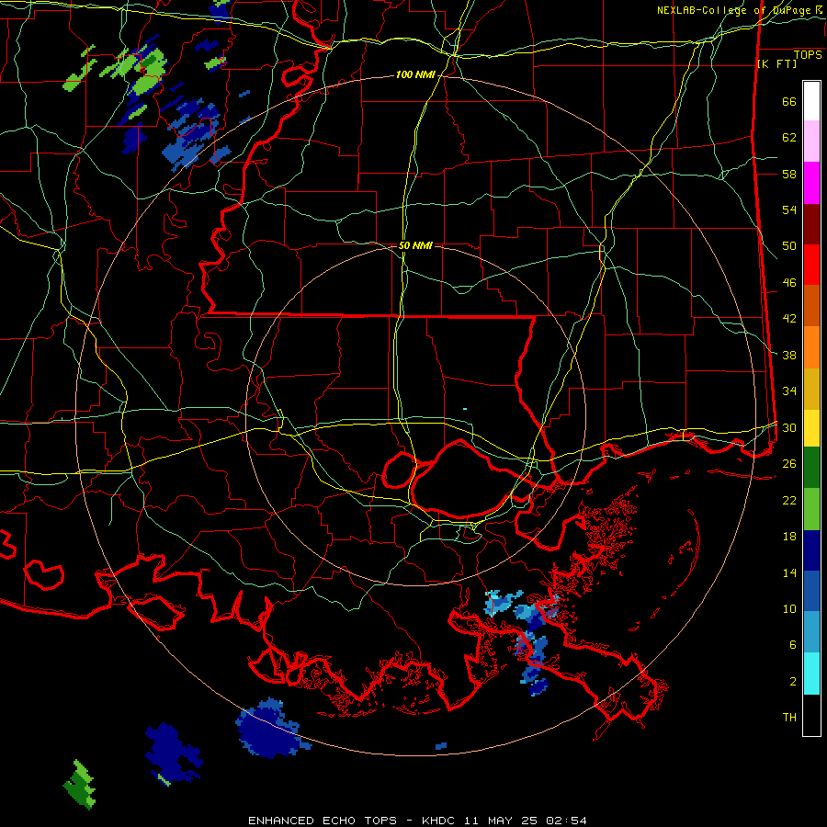The image size is (827, 827).
Task: Click the "TH" legend label
Action: pos(789,718)
